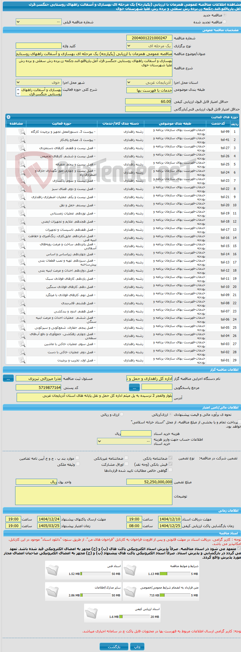Screen dimensions: 241x652
Task: Open the سایر مدارک/اطلاعات folder icon
Action: point(52,592)
